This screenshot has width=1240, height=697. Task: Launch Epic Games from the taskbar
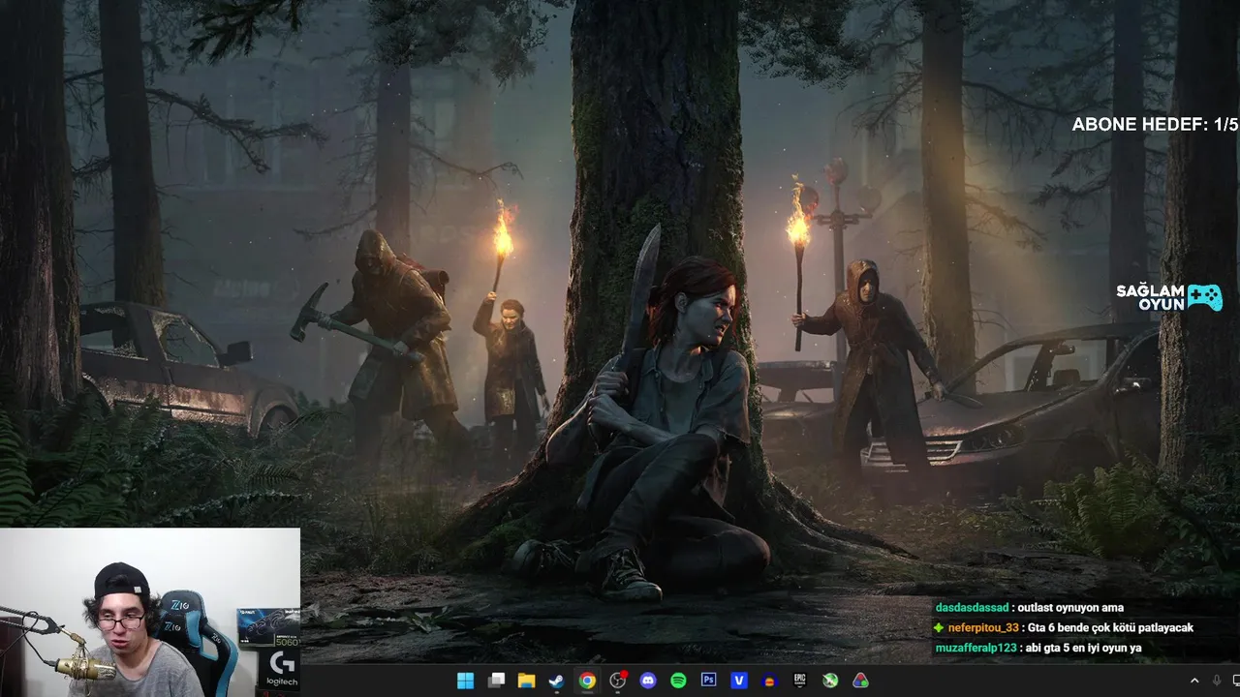800,681
